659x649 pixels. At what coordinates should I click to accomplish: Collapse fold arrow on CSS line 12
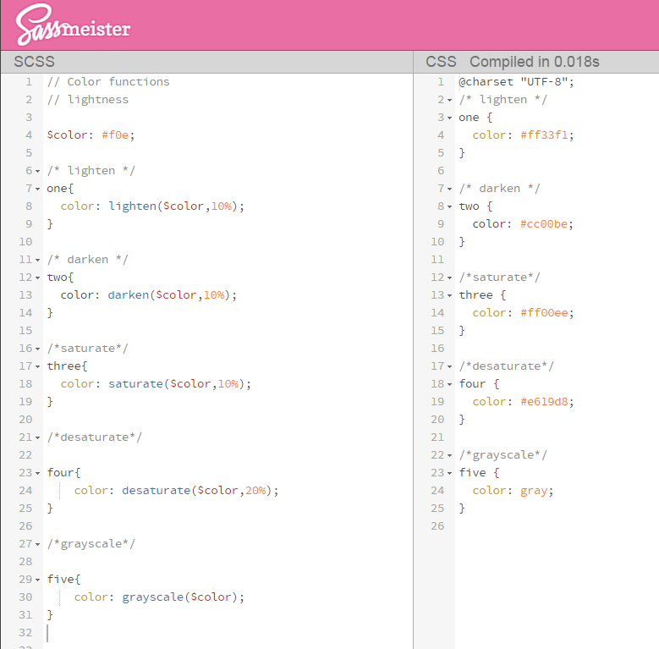click(450, 278)
